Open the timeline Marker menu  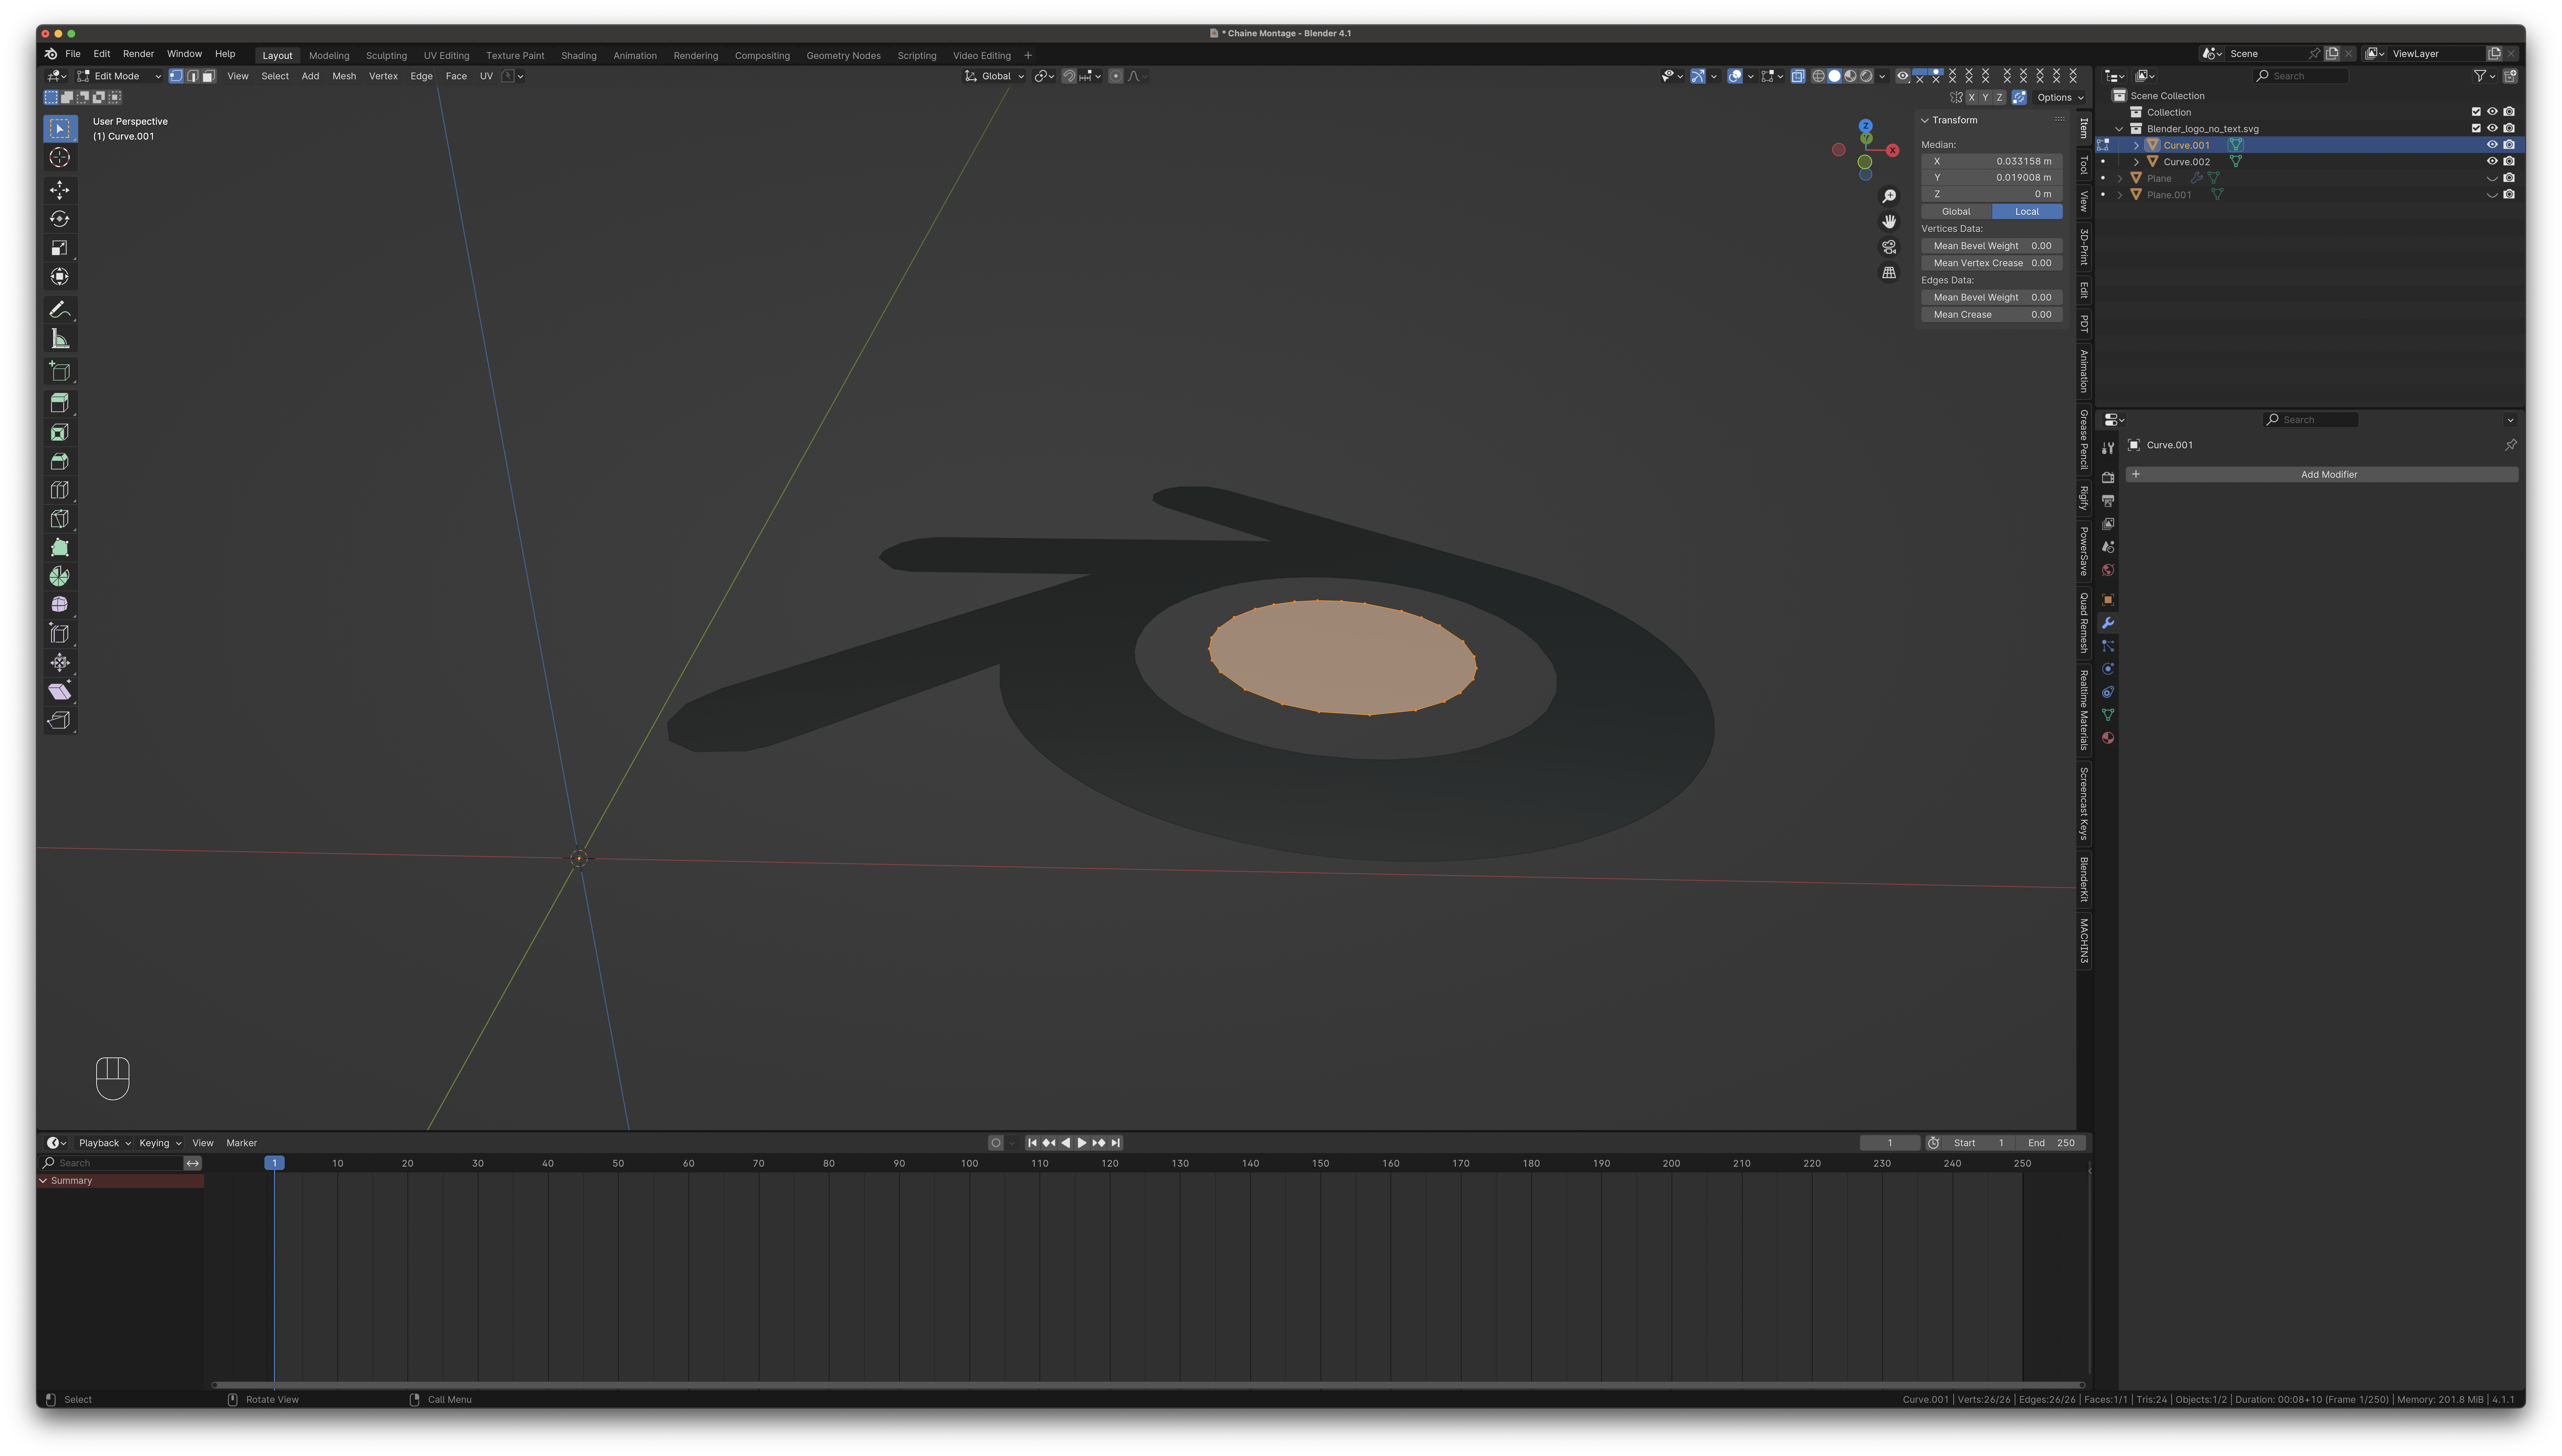(x=241, y=1143)
